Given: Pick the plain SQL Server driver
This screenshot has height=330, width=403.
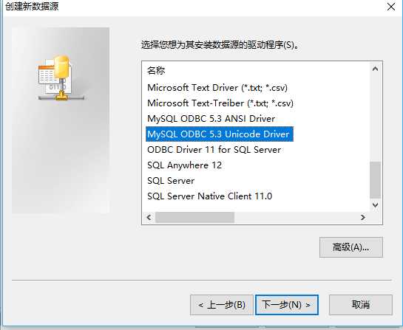Looking at the screenshot, I should 171,181.
